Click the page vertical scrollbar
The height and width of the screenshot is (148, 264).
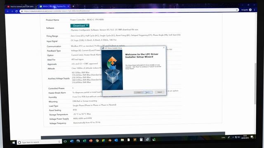coord(255,83)
